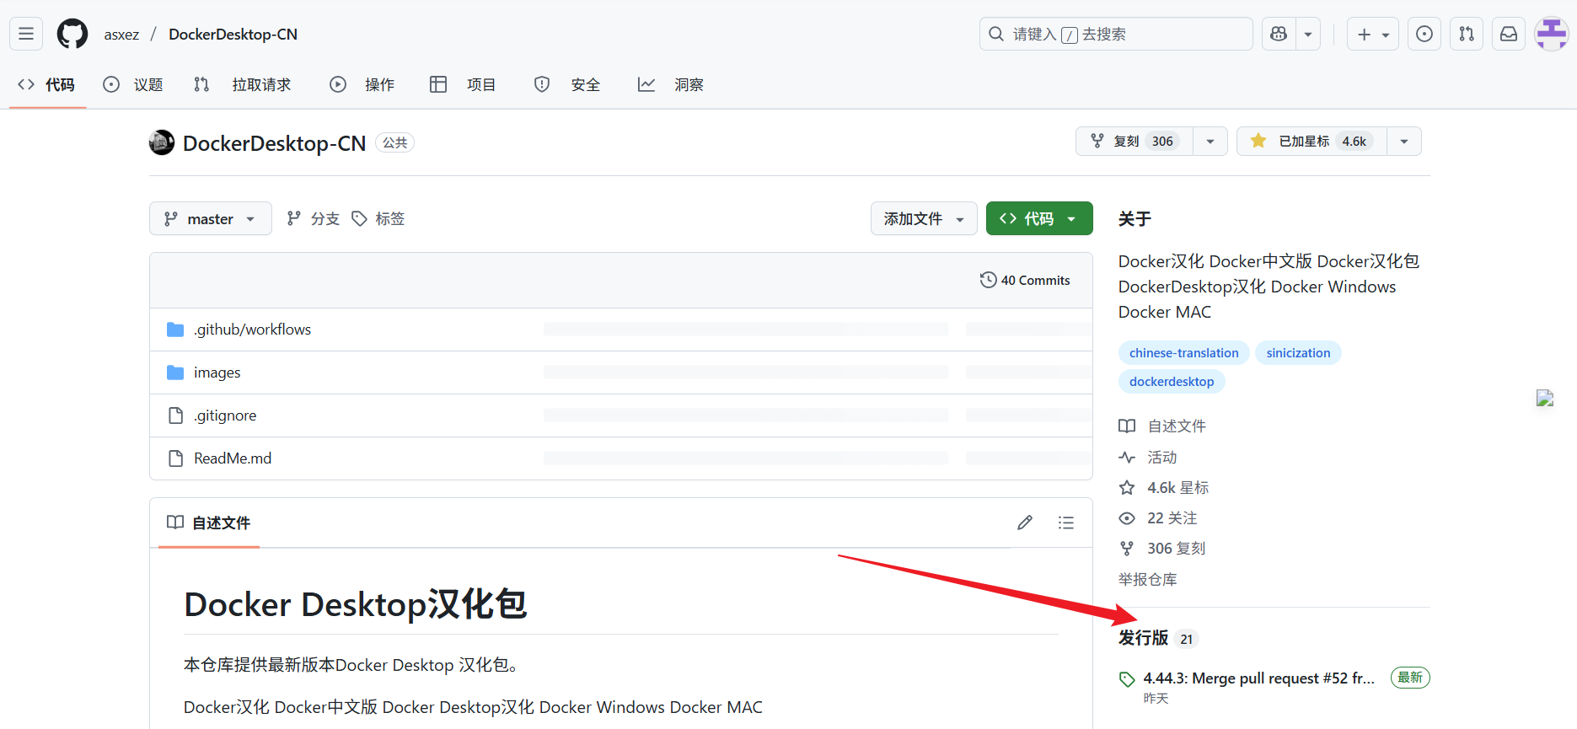Open DockerDesktop-CN breadcrumb link
The image size is (1577, 729).
coord(233,35)
